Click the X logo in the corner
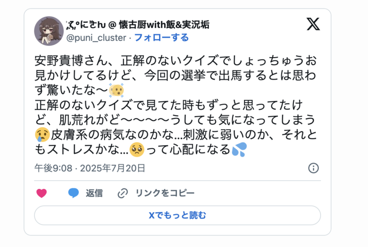This screenshot has width=368, height=247. tap(313, 24)
